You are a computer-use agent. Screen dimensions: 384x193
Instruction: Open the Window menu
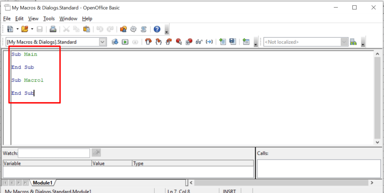68,19
